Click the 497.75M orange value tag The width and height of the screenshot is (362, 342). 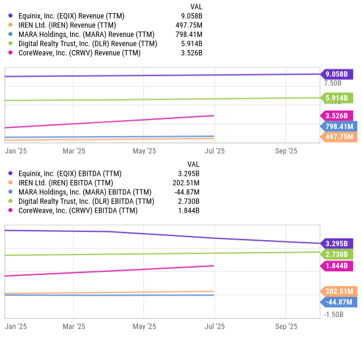[x=338, y=137]
